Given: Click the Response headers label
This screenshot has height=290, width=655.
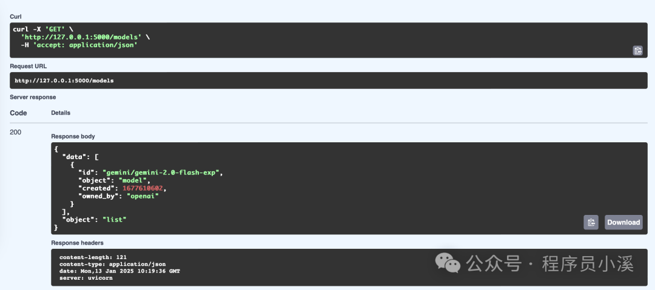Looking at the screenshot, I should coord(77,243).
